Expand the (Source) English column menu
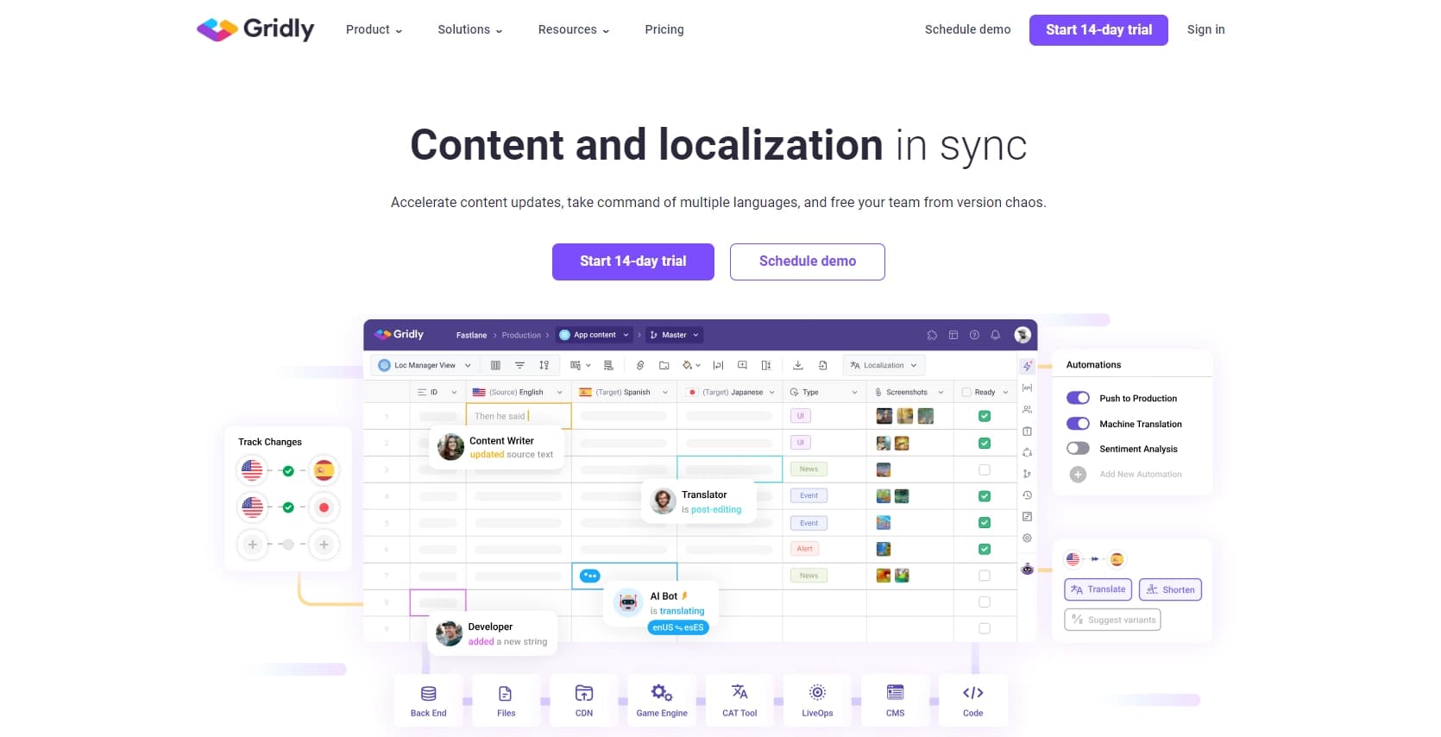This screenshot has height=737, width=1441. (x=560, y=392)
